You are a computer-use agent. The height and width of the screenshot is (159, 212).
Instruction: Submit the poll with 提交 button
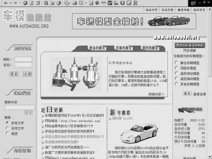click(187, 93)
